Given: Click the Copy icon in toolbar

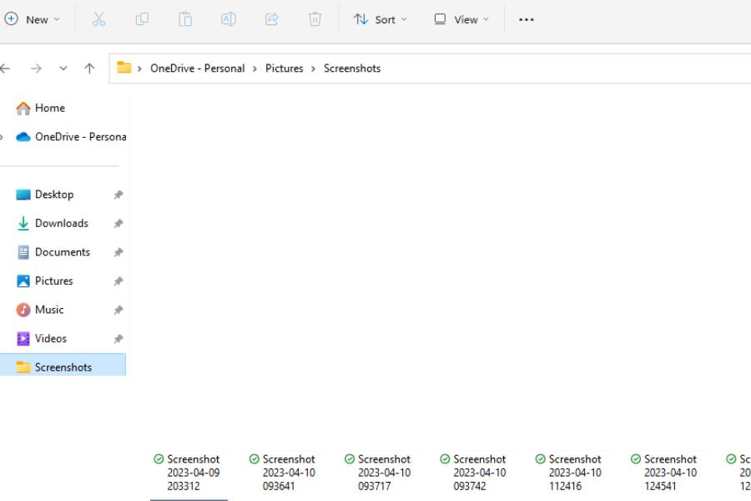Looking at the screenshot, I should pos(142,19).
